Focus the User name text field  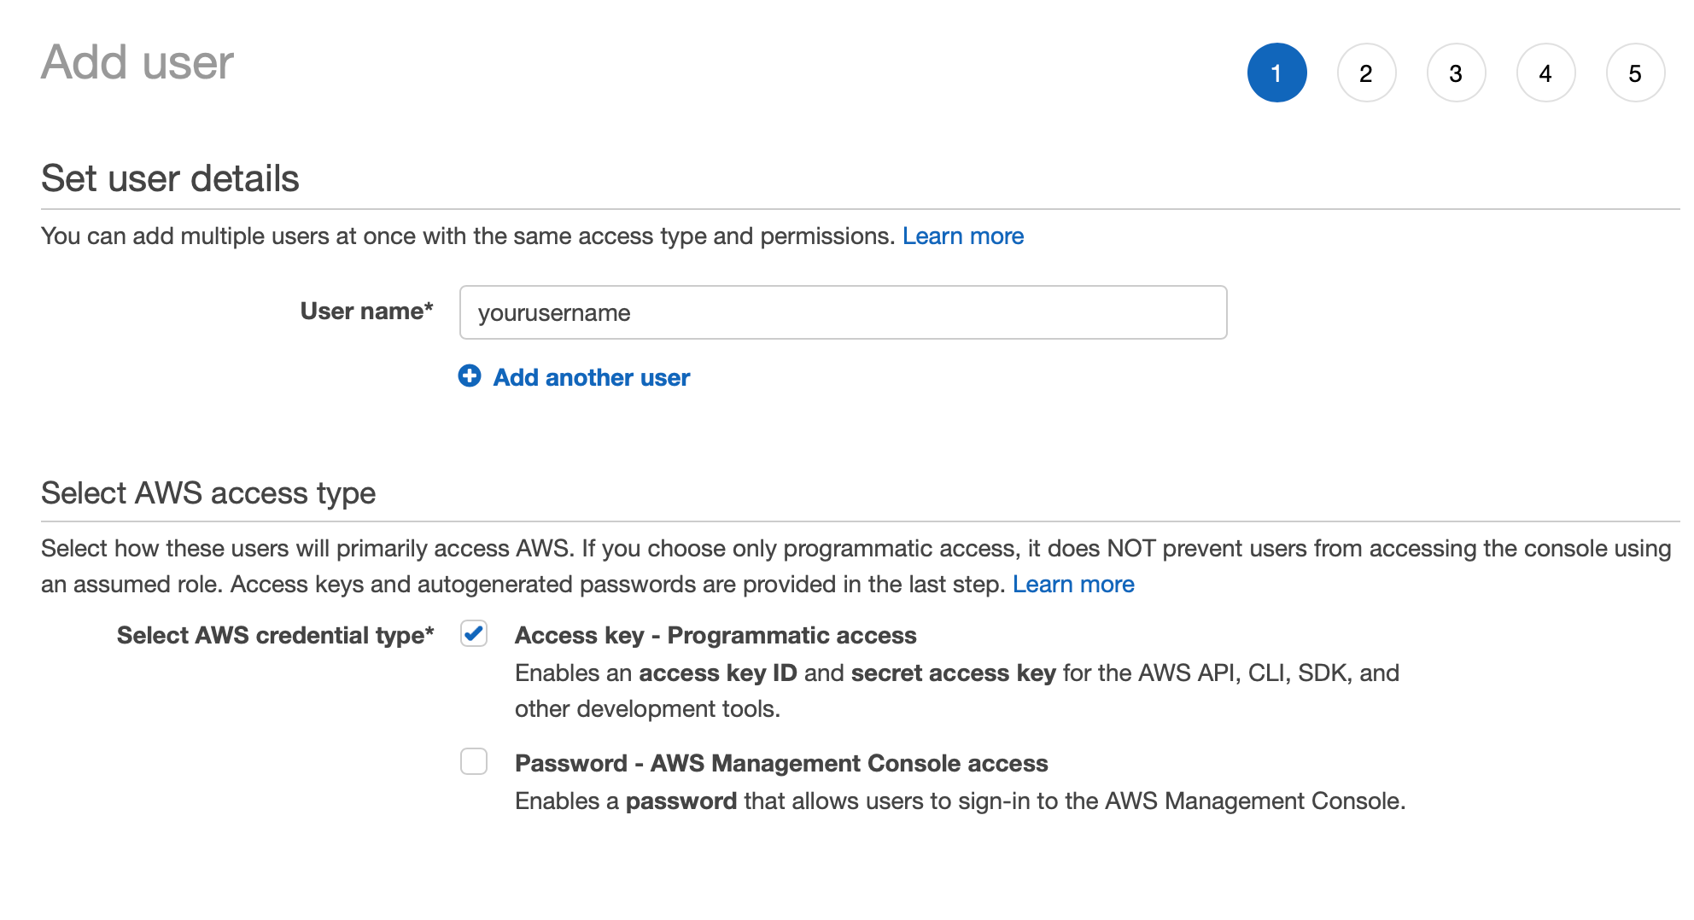coord(843,312)
